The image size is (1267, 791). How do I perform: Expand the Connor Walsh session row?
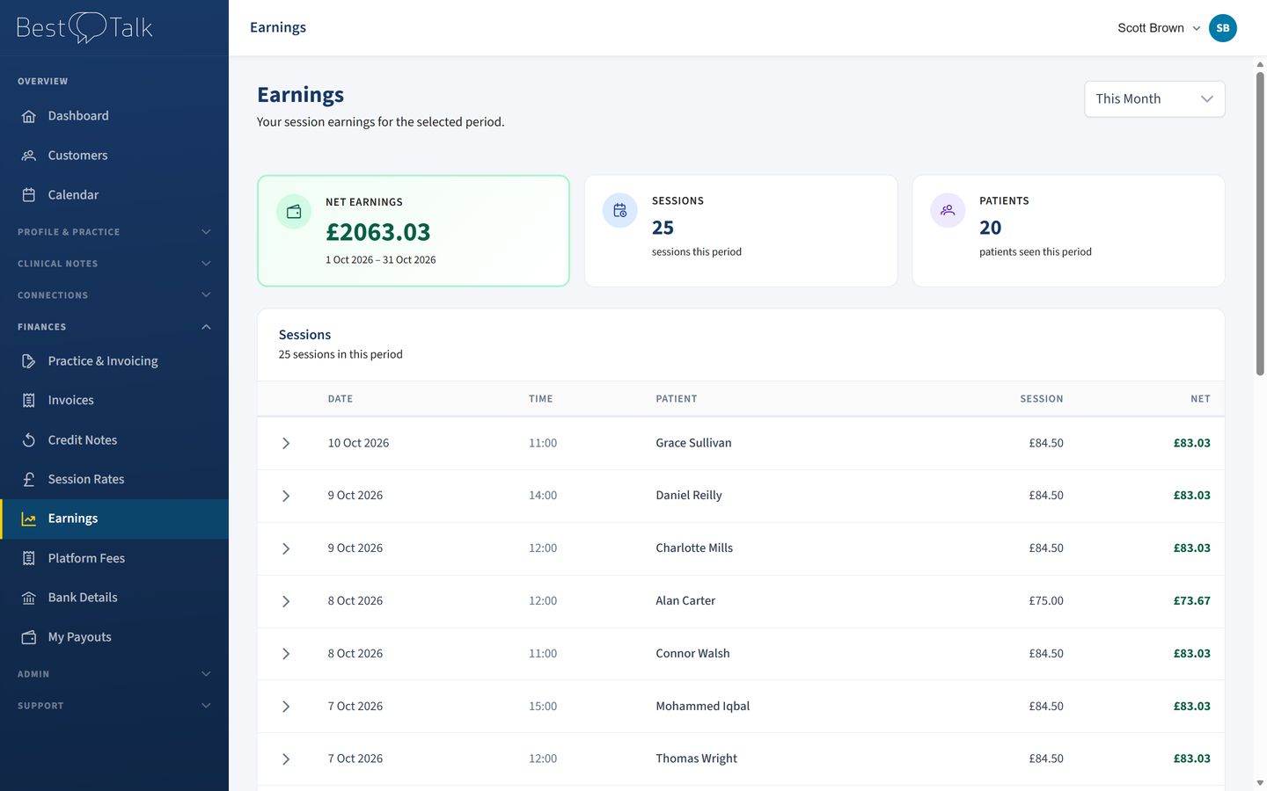[x=286, y=654]
